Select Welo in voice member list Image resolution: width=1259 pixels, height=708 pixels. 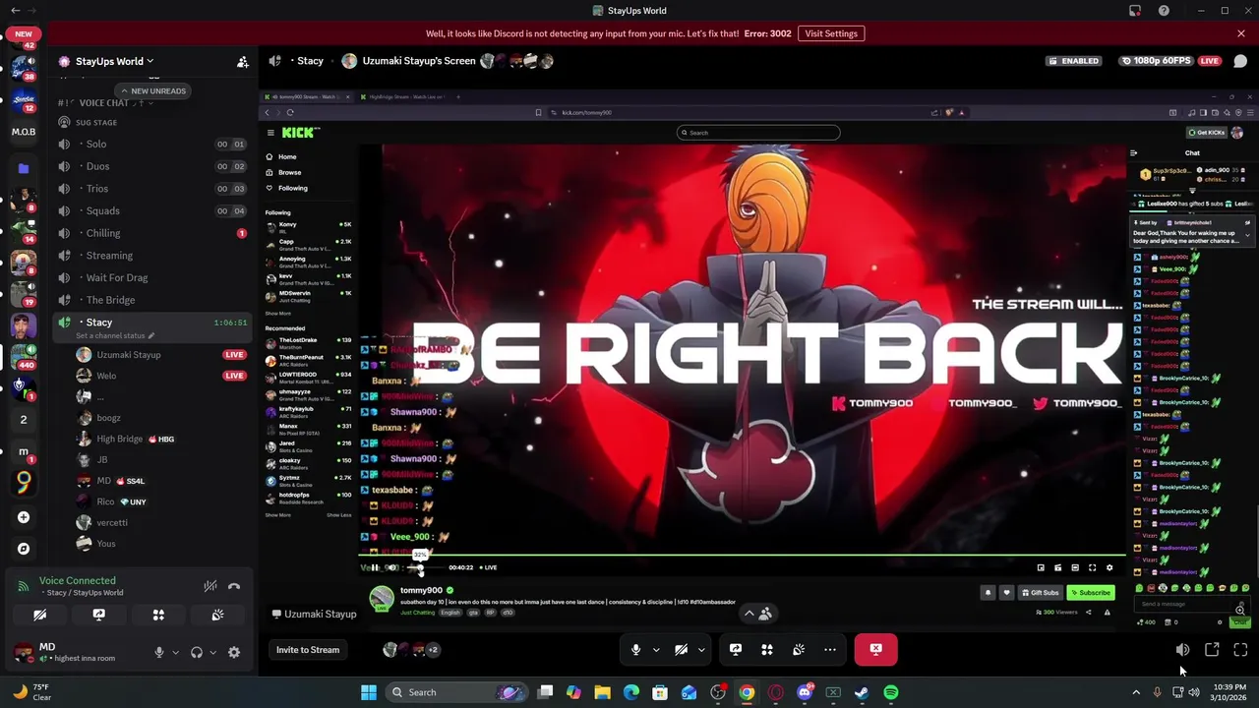pos(161,376)
